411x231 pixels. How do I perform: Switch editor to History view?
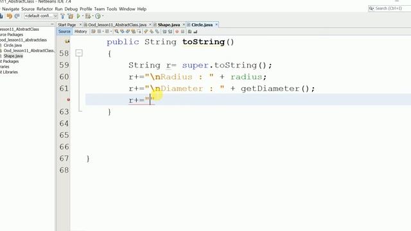(x=80, y=31)
